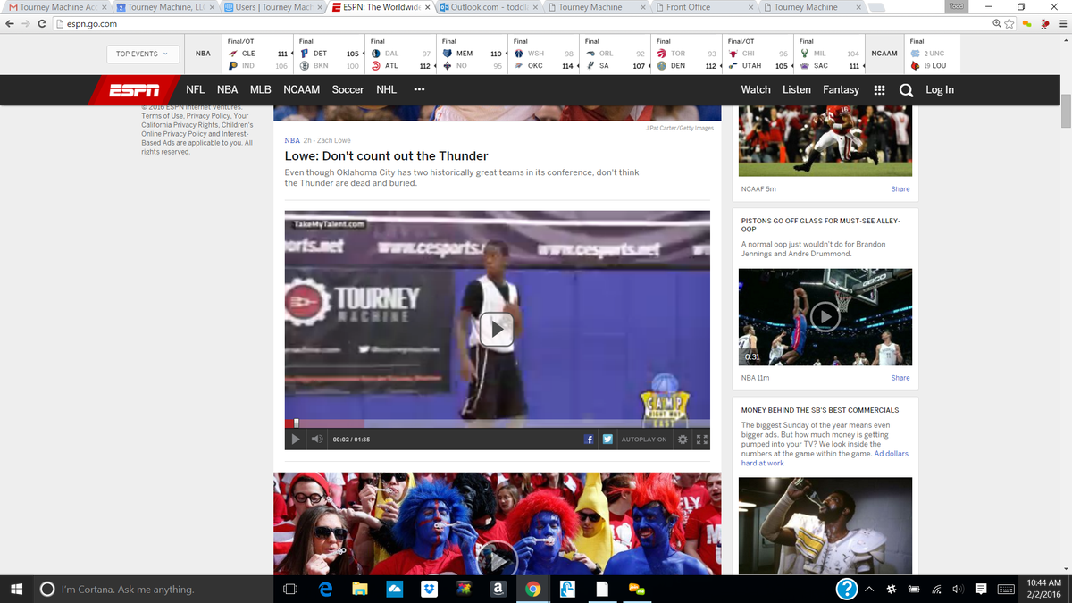Open the Chrome hamburger menu

click(x=1062, y=23)
